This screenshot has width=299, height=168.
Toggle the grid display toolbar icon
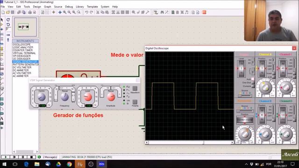click(x=47, y=13)
